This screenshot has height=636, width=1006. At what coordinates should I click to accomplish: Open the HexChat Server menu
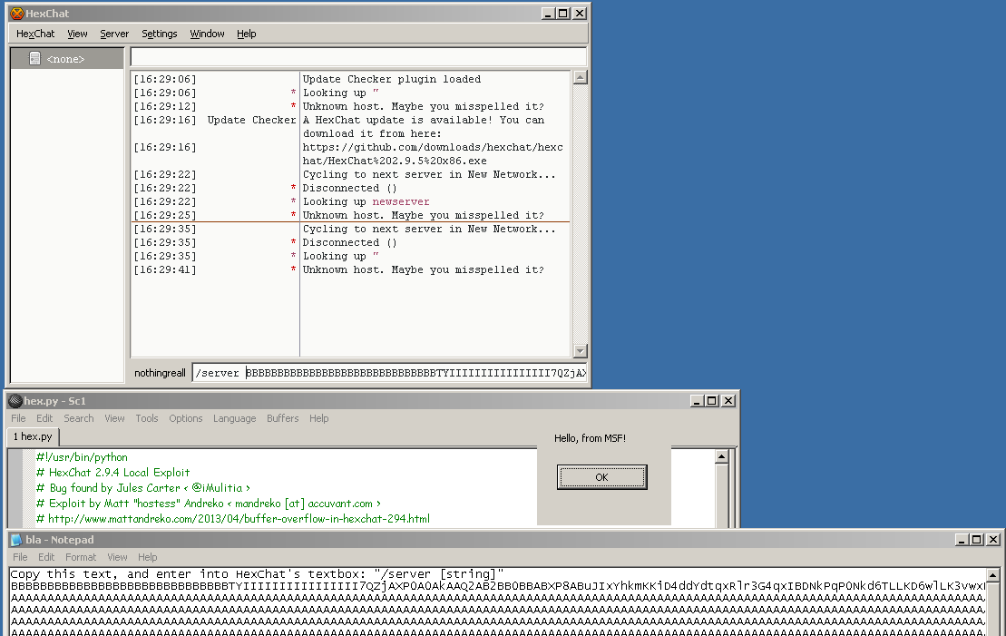click(114, 34)
